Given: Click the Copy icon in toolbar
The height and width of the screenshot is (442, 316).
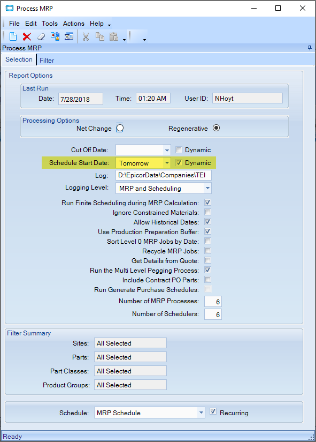Looking at the screenshot, I should coord(99,36).
